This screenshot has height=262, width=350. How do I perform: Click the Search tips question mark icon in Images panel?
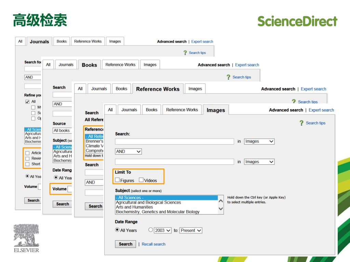301,123
